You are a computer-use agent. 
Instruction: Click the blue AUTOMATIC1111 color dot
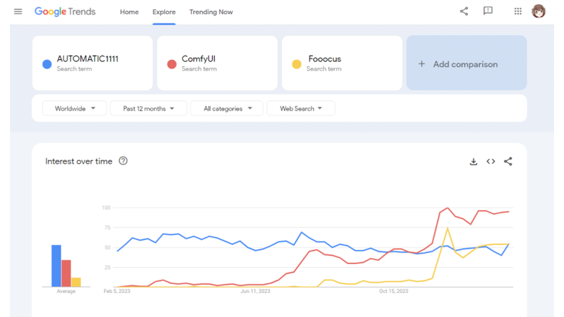pos(47,64)
